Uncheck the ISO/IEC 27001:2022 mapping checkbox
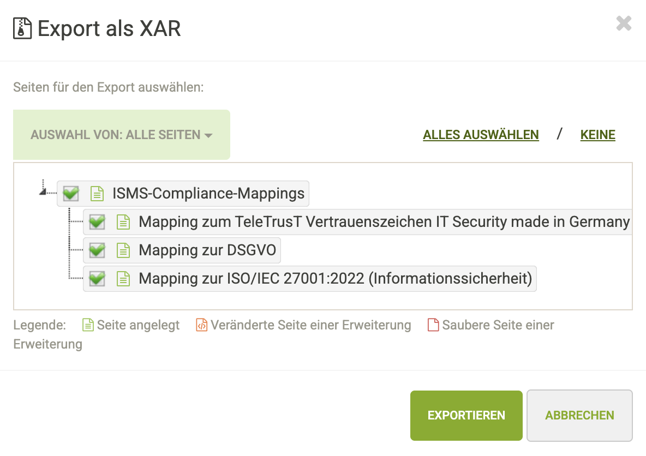This screenshot has height=456, width=646. tap(97, 279)
